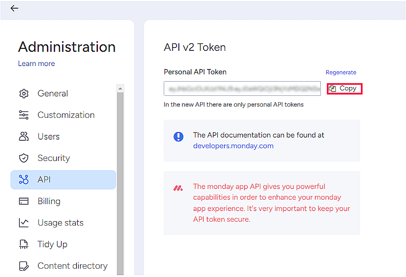Click the Users people icon

coord(24,137)
